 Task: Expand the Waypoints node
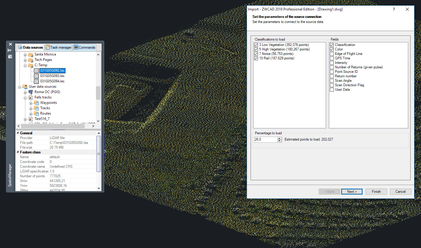31,103
